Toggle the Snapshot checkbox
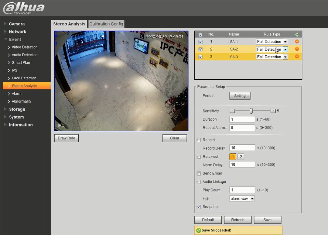The image size is (328, 235). [x=199, y=207]
